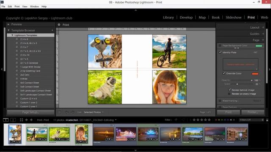Toggle green color label filter
The height and width of the screenshot is (152, 271).
[x=222, y=120]
